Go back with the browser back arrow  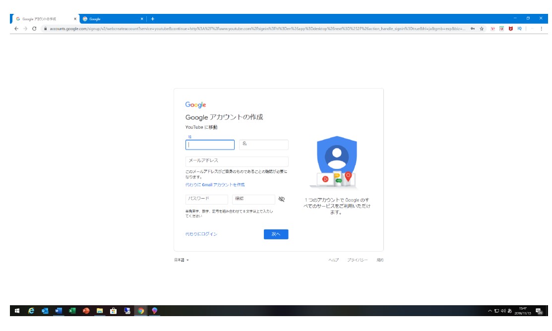pos(16,29)
